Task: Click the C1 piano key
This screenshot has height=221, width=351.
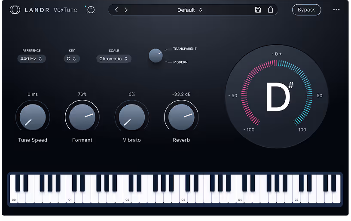Action: tap(70, 197)
